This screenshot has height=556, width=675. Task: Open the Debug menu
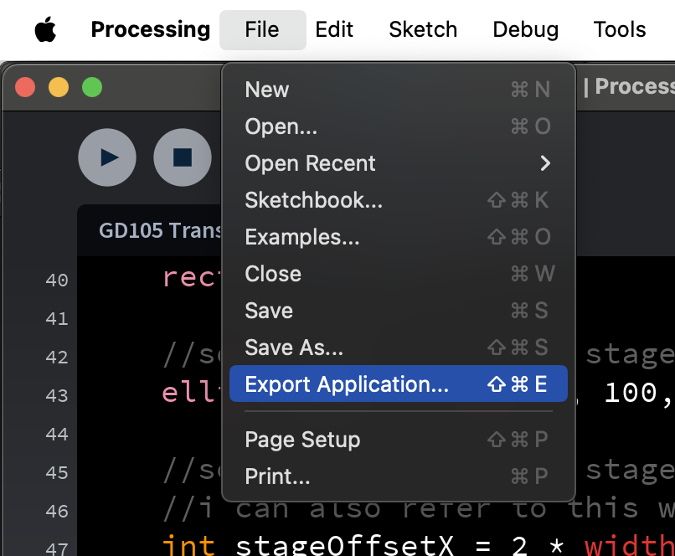coord(526,29)
